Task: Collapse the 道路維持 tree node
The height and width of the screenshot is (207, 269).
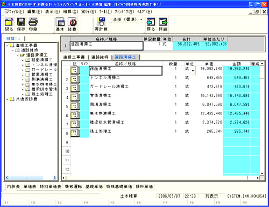Action: [x=12, y=51]
